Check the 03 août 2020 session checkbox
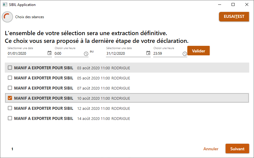 click(10, 68)
